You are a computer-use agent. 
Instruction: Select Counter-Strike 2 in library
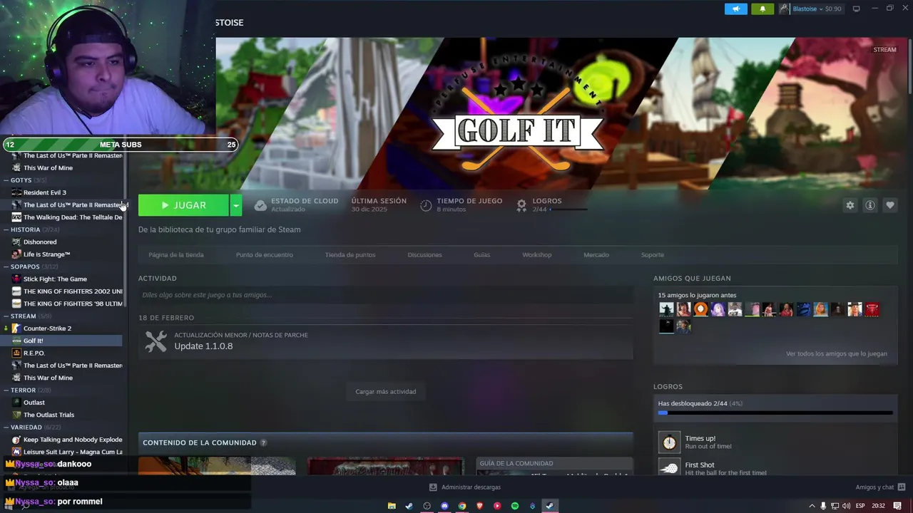tap(47, 328)
